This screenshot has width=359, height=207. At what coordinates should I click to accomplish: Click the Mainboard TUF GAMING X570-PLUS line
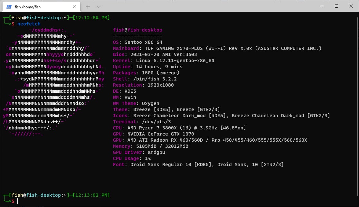tap(217, 48)
